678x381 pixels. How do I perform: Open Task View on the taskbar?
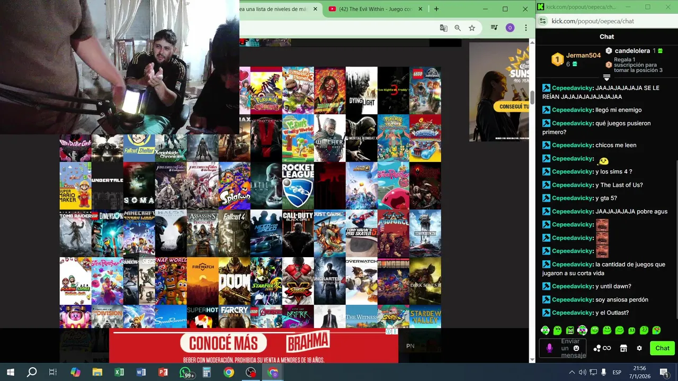click(x=53, y=372)
